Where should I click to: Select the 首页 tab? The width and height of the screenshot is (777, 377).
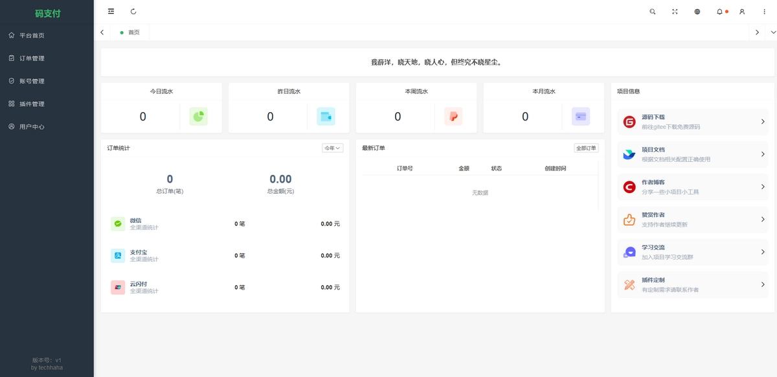(x=133, y=32)
